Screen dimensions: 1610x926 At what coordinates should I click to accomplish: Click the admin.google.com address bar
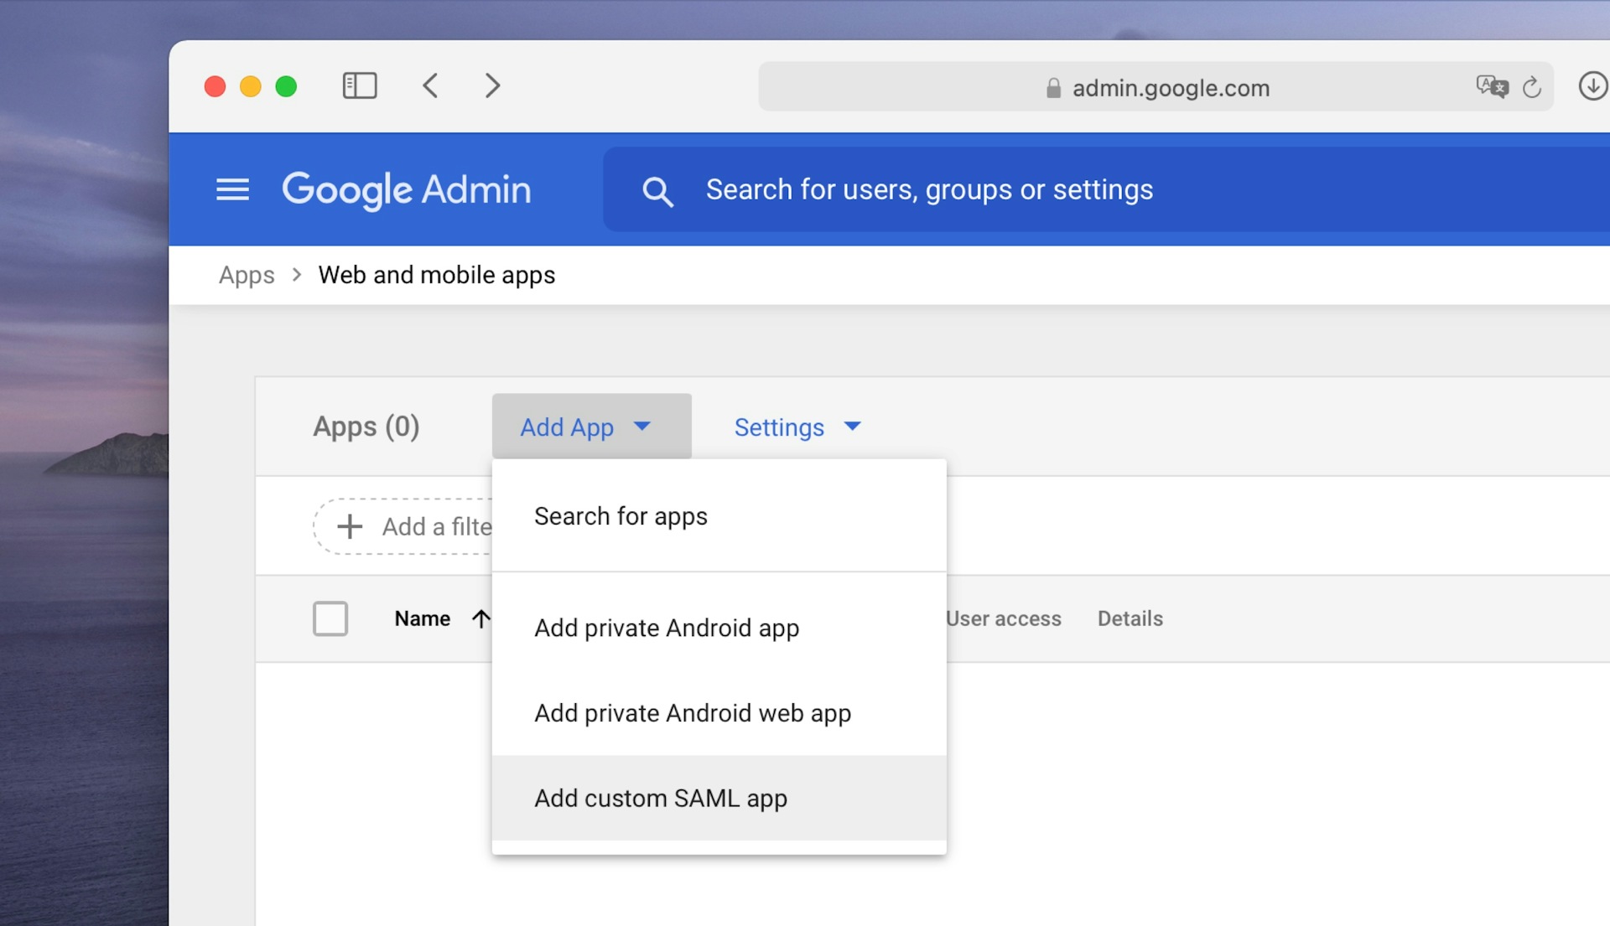(1156, 86)
